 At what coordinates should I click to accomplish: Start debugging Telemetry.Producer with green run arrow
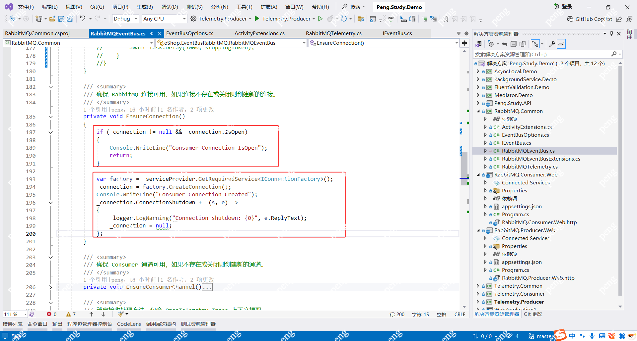257,19
